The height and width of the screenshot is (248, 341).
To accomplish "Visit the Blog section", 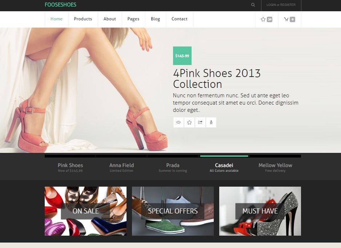I will pyautogui.click(x=156, y=19).
